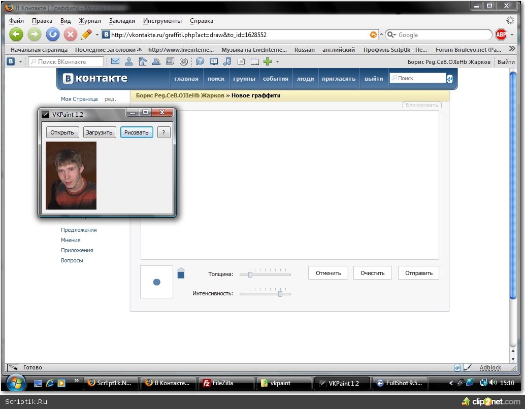525x409 pixels.
Task: Open the Инструменты menu
Action: 162,21
